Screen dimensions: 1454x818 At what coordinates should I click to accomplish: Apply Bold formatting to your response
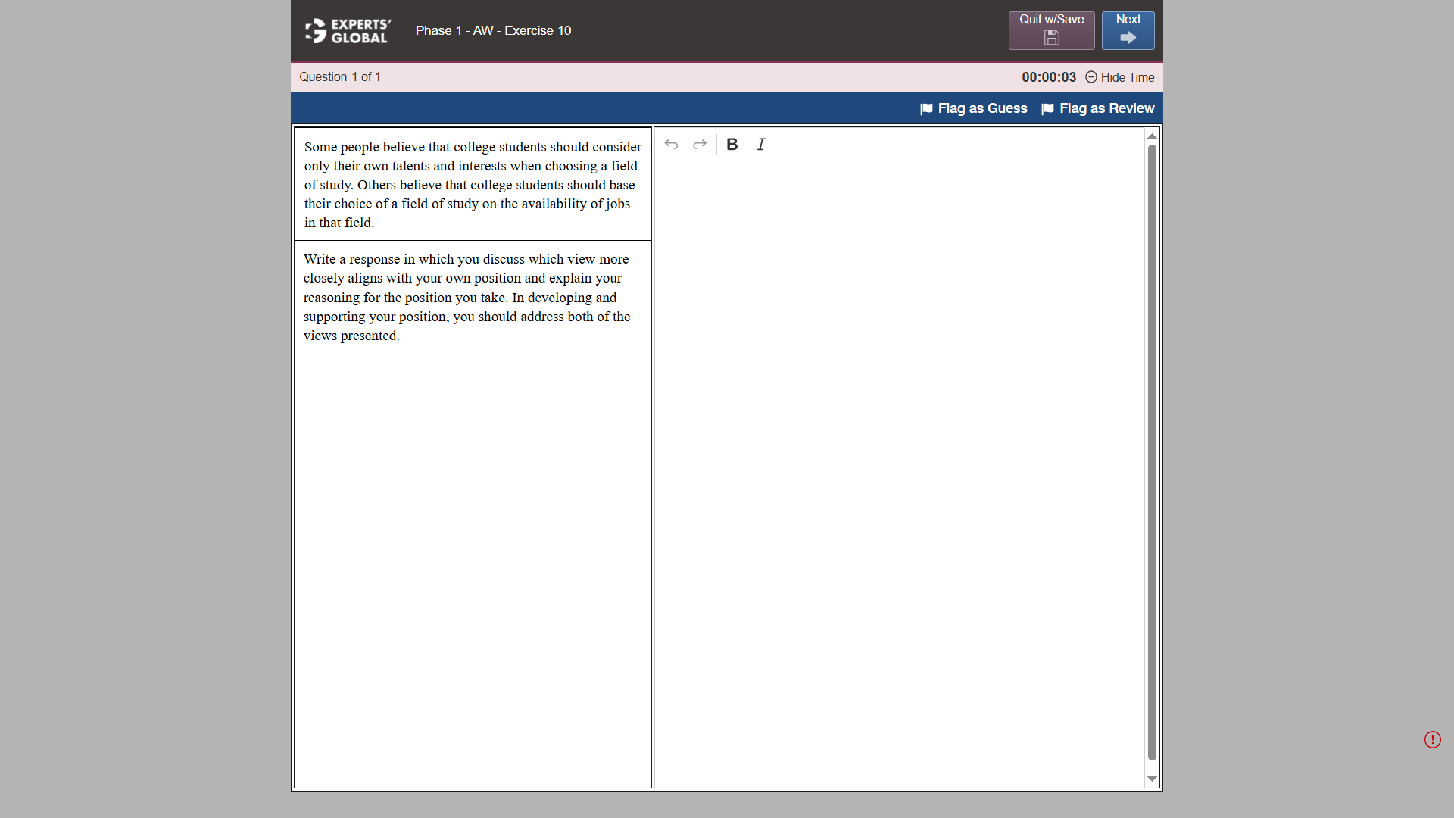(732, 144)
